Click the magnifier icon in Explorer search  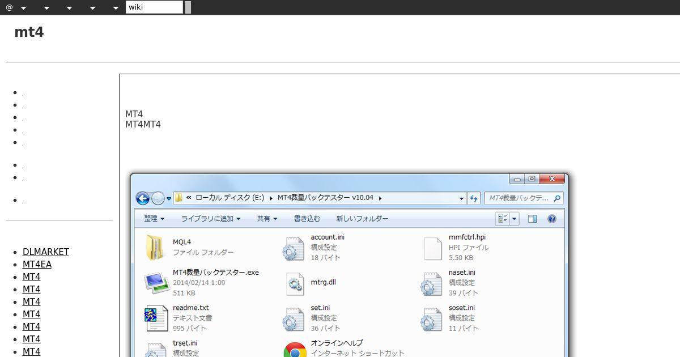click(556, 198)
